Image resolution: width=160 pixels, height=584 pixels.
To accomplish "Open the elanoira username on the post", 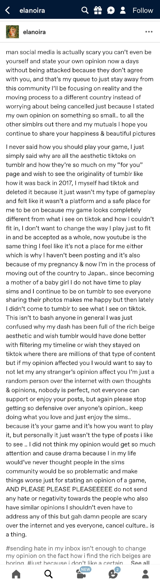I will pyautogui.click(x=34, y=32).
